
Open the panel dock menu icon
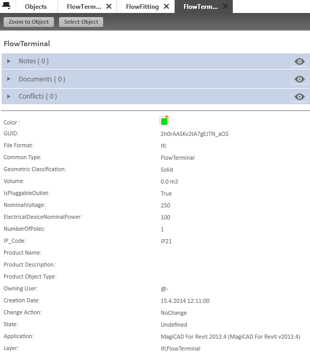point(6,6)
